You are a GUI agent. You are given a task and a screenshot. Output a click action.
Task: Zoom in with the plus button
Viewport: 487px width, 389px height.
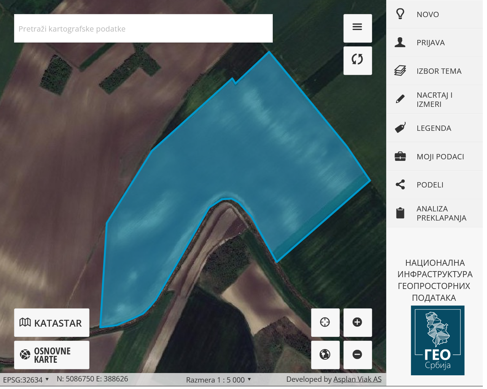[x=358, y=323]
